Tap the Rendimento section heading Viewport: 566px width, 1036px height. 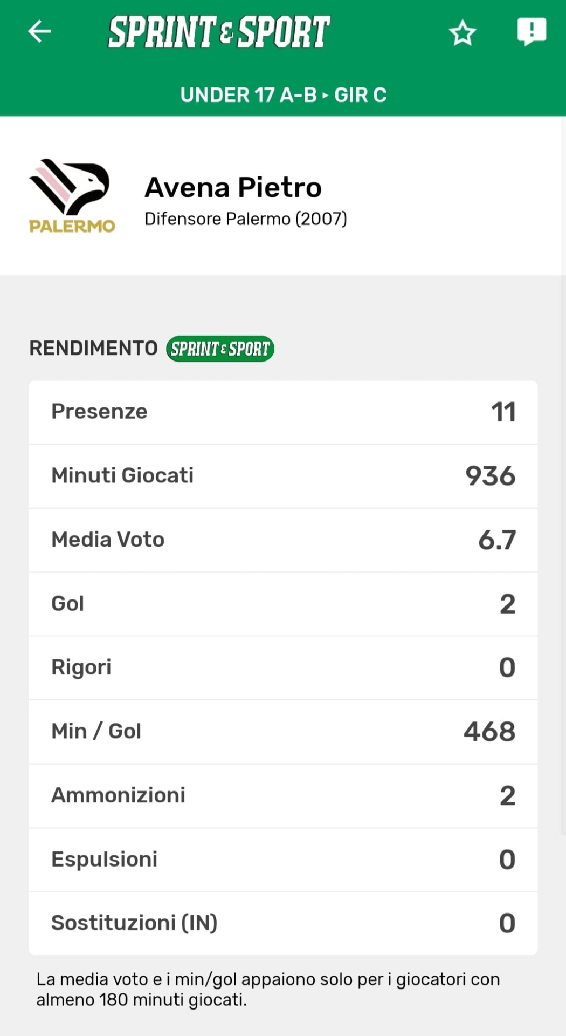click(93, 349)
